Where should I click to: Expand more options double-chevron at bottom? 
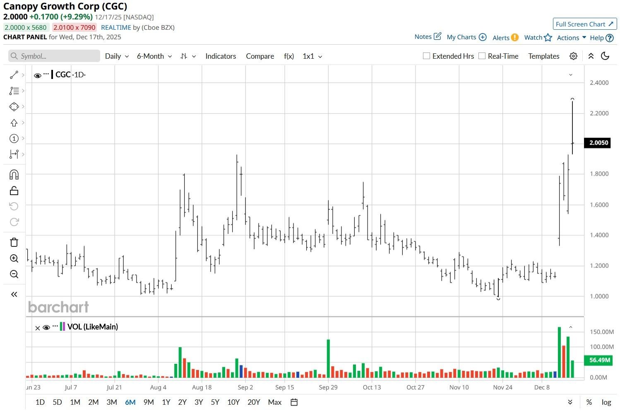pos(570,402)
